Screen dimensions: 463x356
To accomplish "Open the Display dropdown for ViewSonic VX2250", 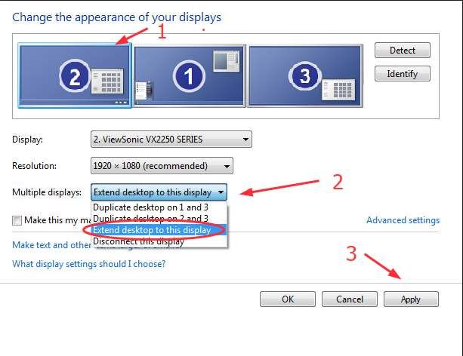I will 171,140.
